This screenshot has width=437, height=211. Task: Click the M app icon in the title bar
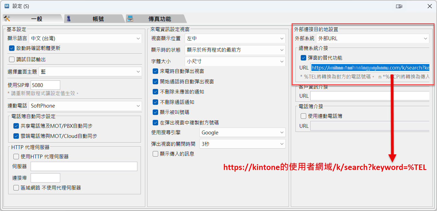tap(7, 6)
